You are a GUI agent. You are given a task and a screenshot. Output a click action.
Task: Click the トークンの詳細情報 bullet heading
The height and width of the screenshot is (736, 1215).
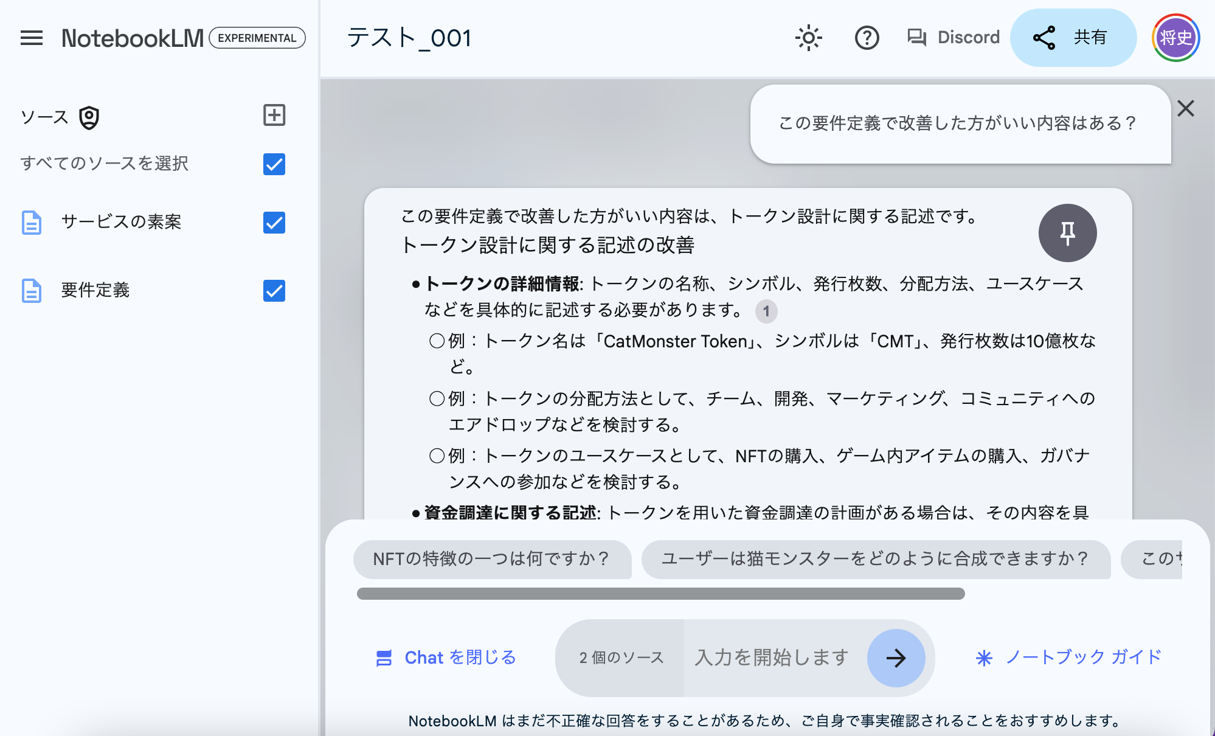tap(502, 283)
